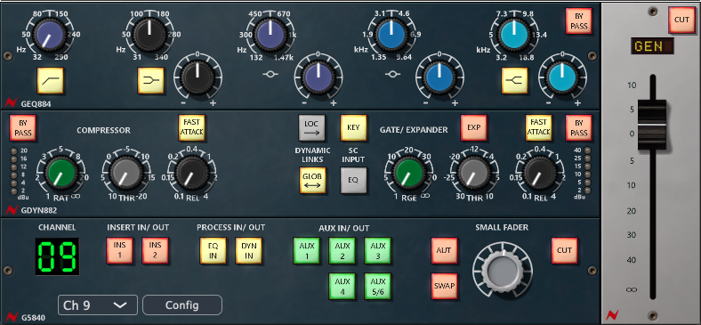
Task: Click the GEQ884 red logo
Action: click(11, 103)
